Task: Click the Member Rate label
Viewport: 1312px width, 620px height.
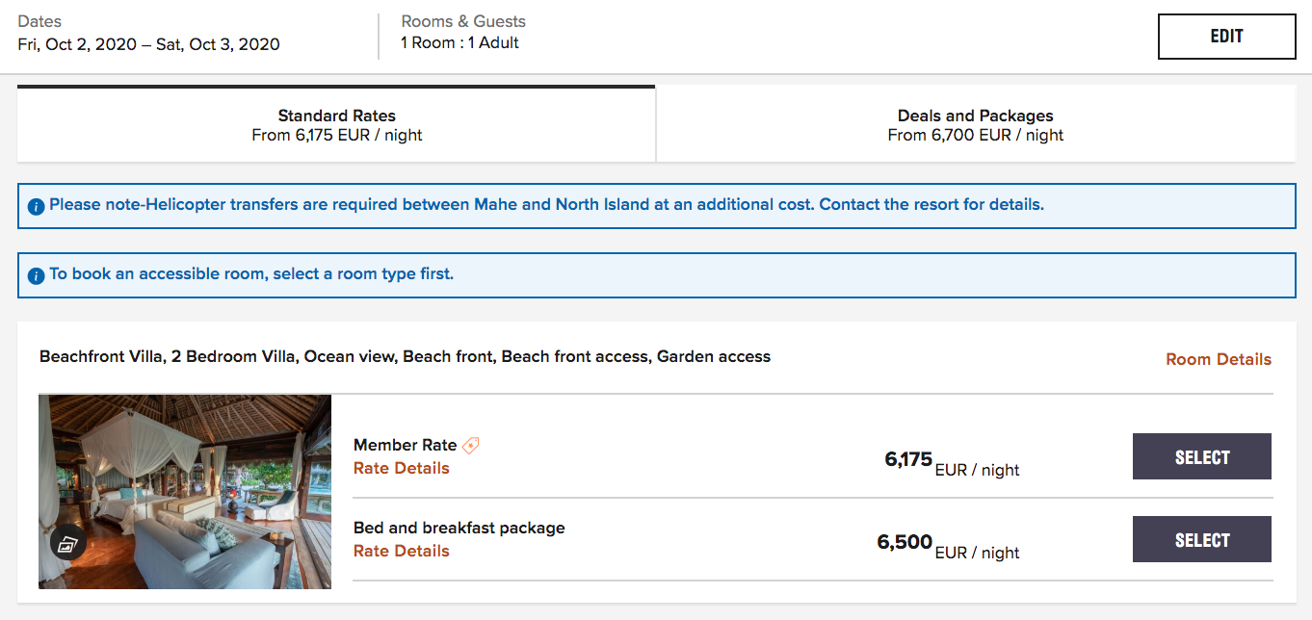Action: [405, 445]
